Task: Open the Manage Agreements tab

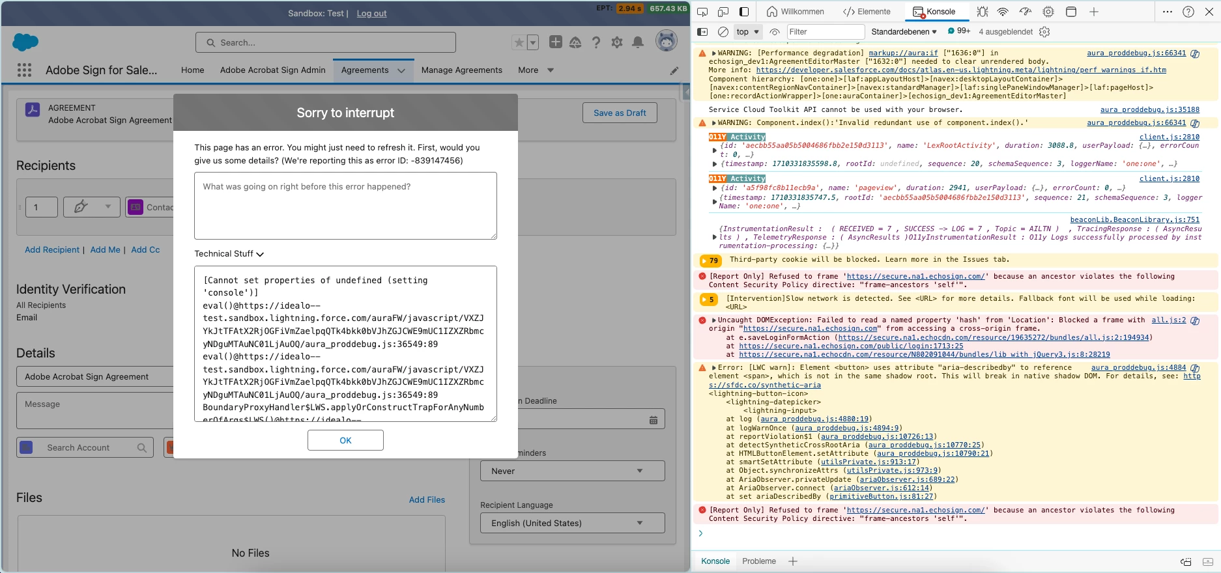Action: click(461, 70)
